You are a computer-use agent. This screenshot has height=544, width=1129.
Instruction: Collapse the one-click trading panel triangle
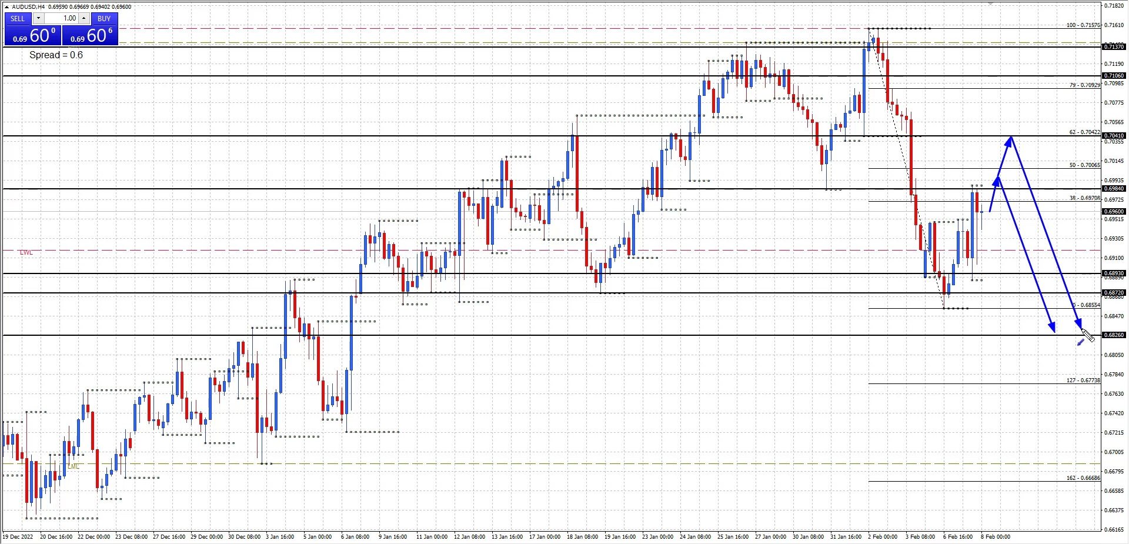click(x=6, y=7)
